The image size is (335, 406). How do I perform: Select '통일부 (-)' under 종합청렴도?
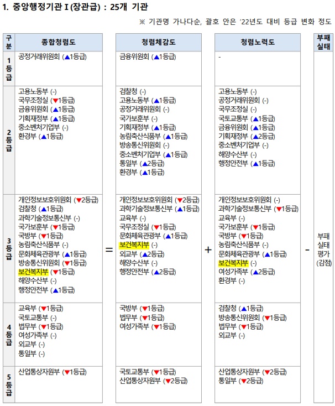pyautogui.click(x=32, y=353)
